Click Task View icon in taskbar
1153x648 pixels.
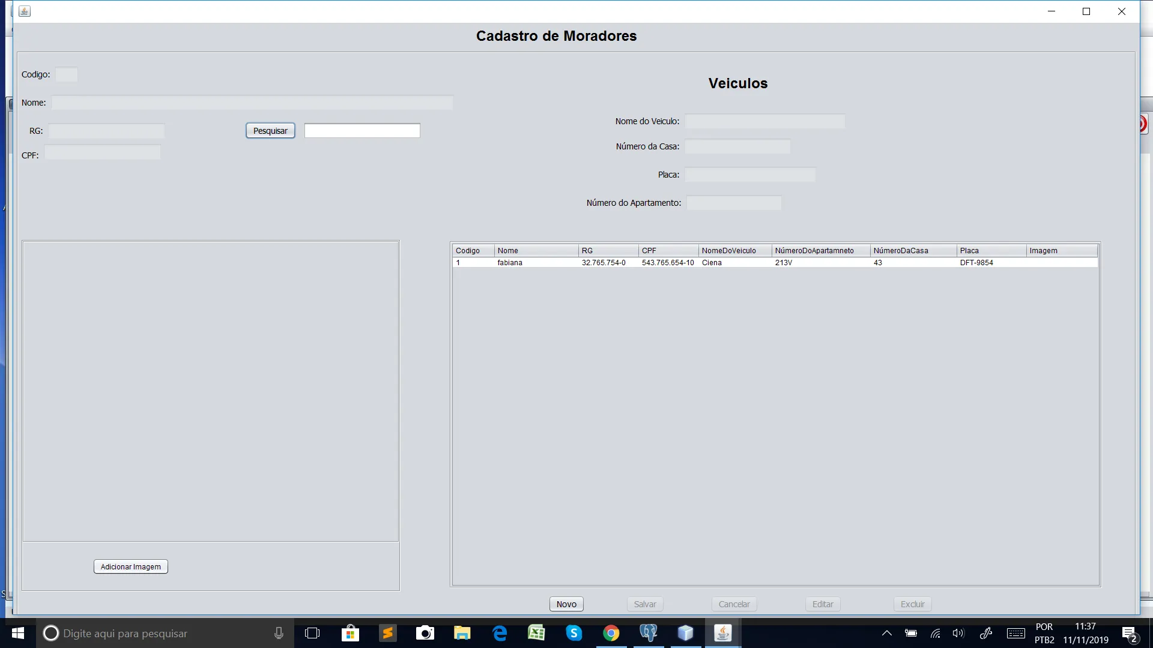click(312, 633)
